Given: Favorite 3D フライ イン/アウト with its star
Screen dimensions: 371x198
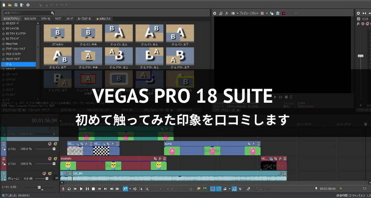Looking at the screenshot, I should pyautogui.click(x=3, y=33).
